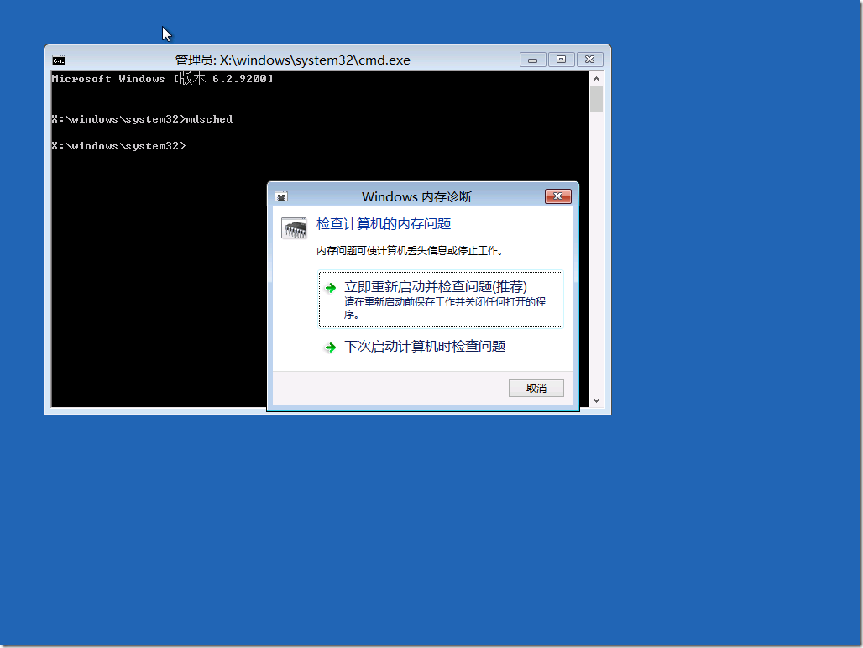The height and width of the screenshot is (648, 863).
Task: Click green arrow beside 立即重新启动并检查问题
Action: (x=331, y=287)
